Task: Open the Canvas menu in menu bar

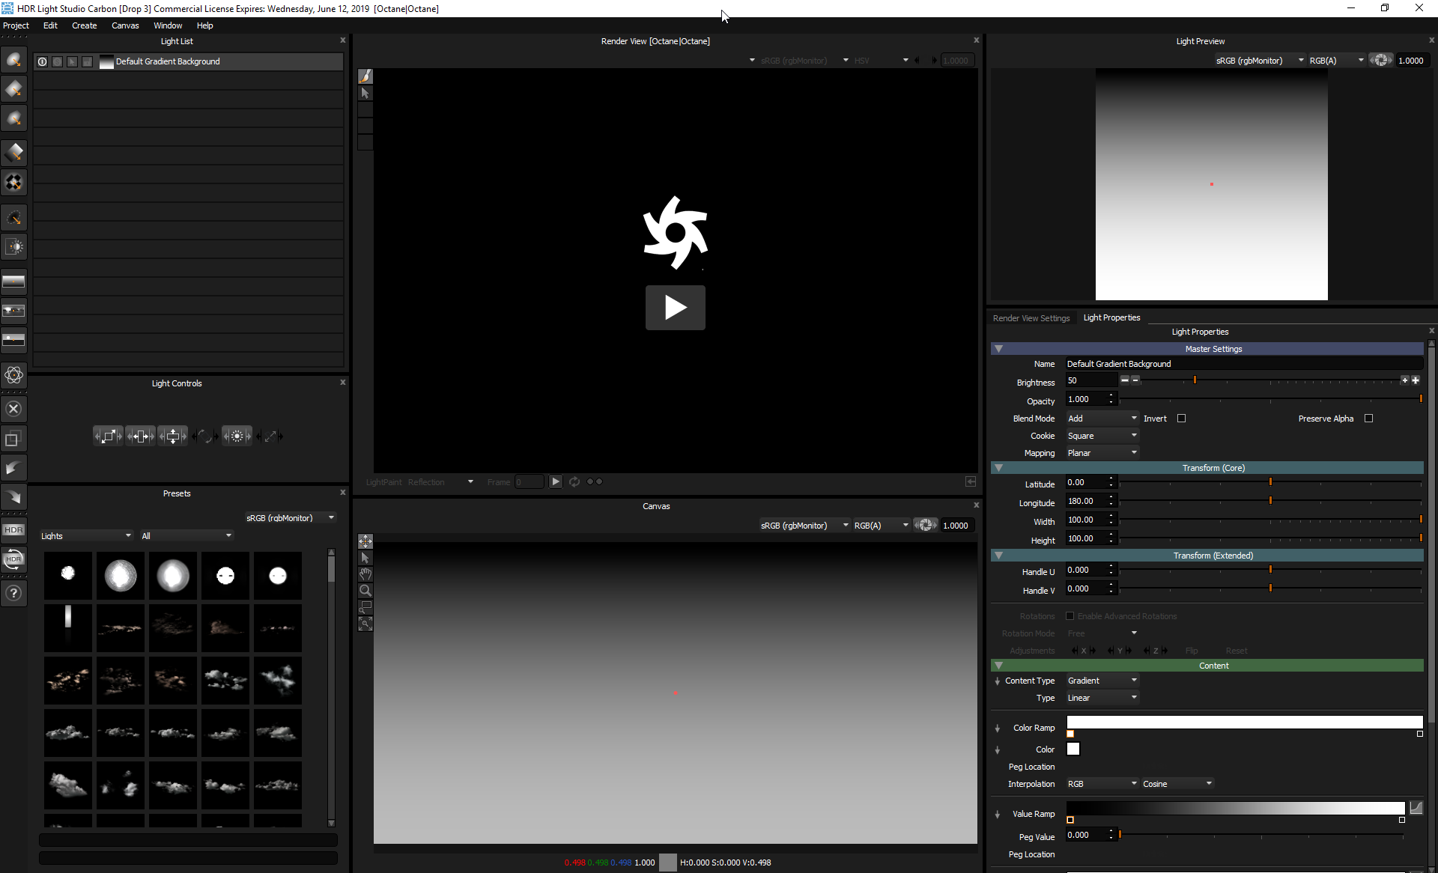Action: click(x=124, y=25)
